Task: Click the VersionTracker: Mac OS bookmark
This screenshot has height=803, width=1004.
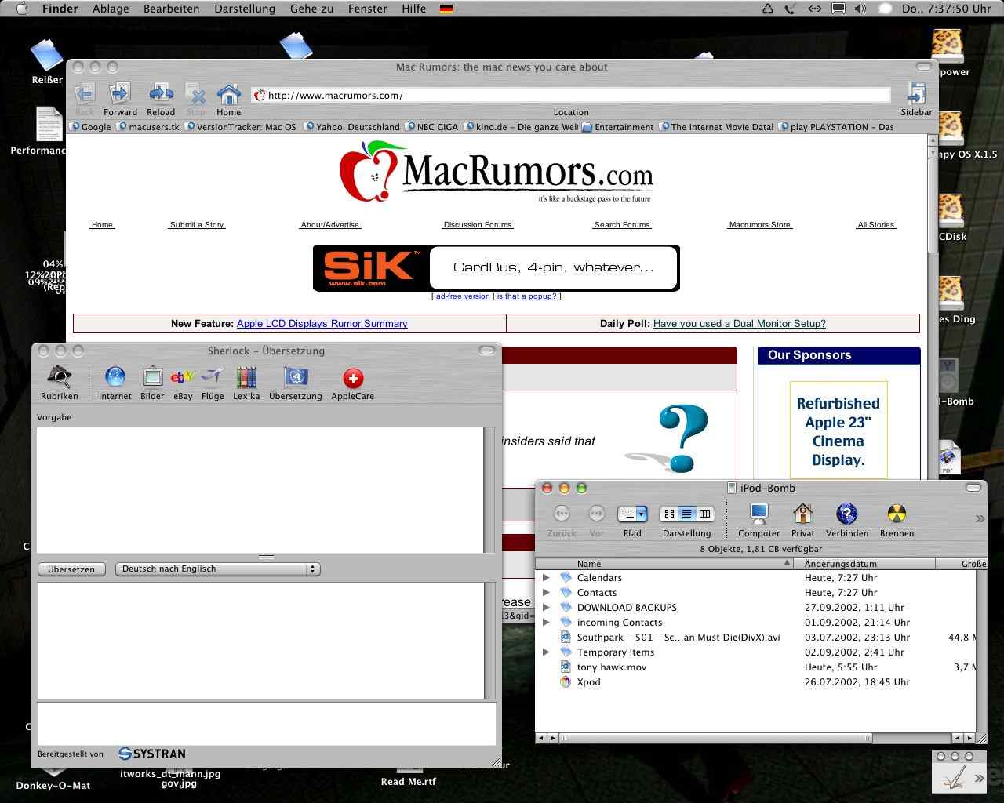Action: point(241,127)
